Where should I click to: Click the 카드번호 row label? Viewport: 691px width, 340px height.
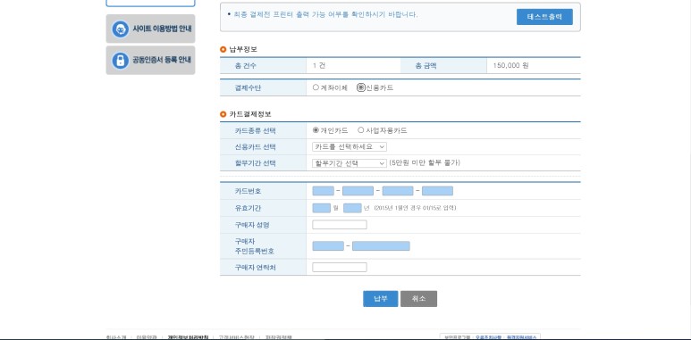click(x=248, y=191)
